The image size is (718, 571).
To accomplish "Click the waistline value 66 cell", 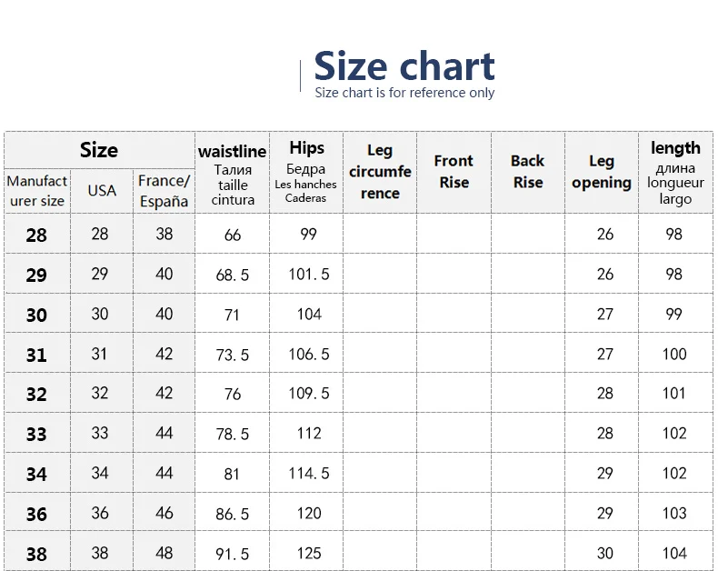I will point(233,235).
